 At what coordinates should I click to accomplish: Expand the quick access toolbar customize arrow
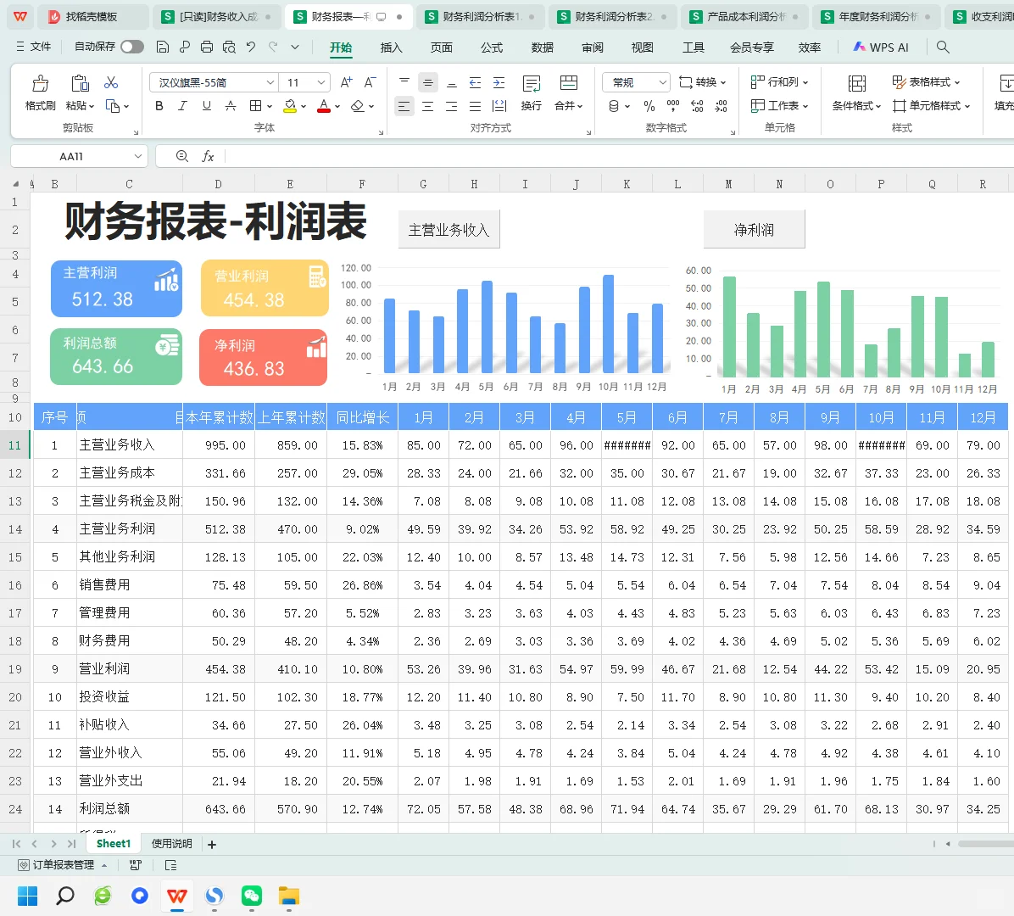click(295, 47)
